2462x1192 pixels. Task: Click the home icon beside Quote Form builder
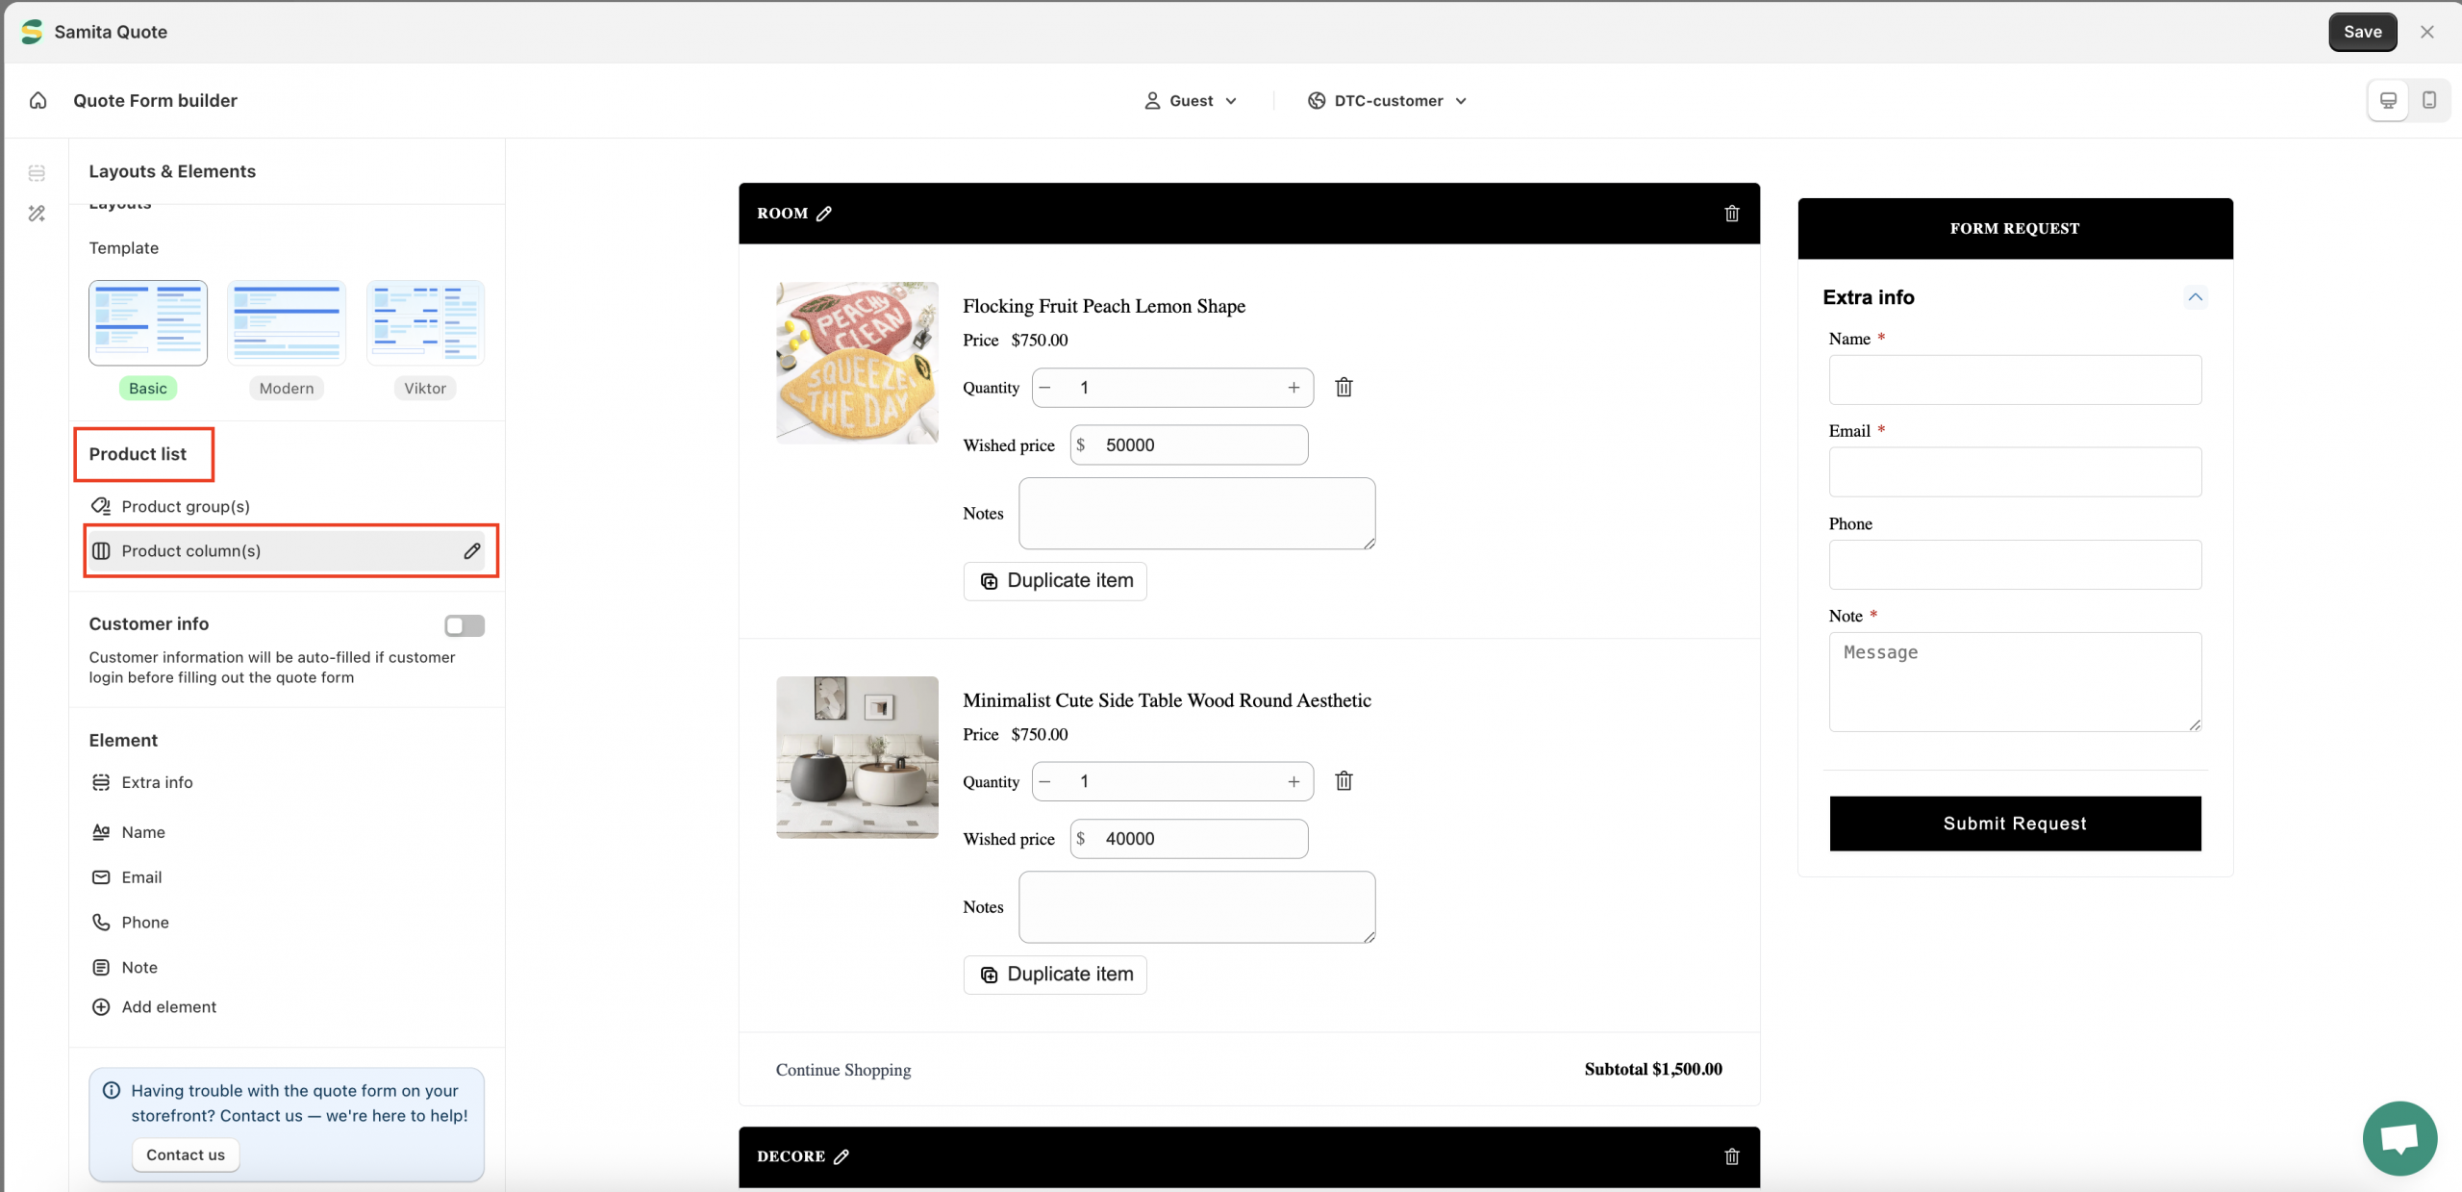[38, 100]
